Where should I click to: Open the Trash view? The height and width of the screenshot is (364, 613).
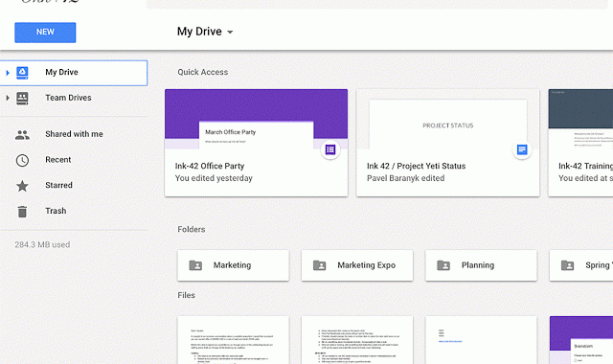(56, 211)
